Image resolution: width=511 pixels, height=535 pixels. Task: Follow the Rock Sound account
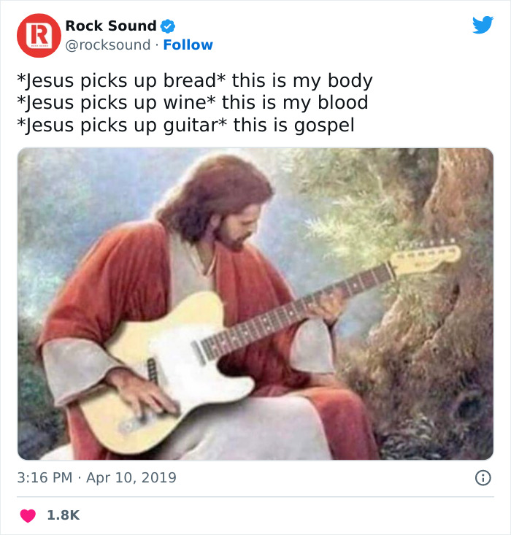pos(188,45)
